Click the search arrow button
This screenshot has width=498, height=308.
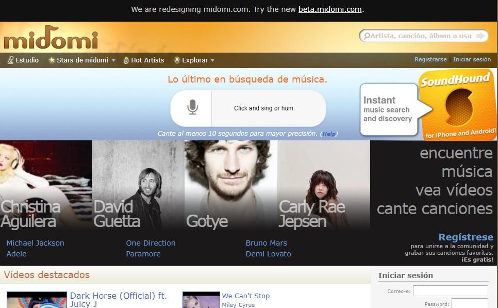point(480,36)
